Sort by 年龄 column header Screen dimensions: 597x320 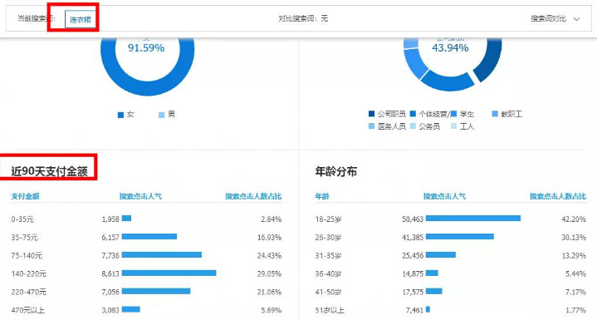tap(322, 196)
